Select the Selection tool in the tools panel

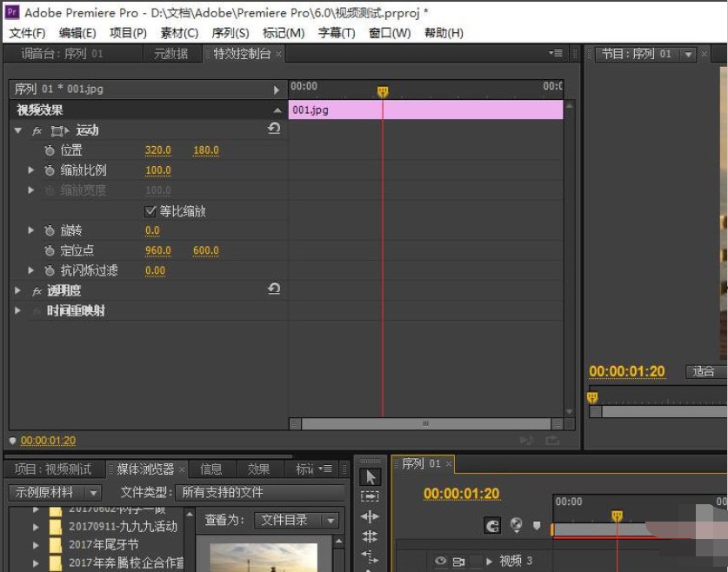370,476
